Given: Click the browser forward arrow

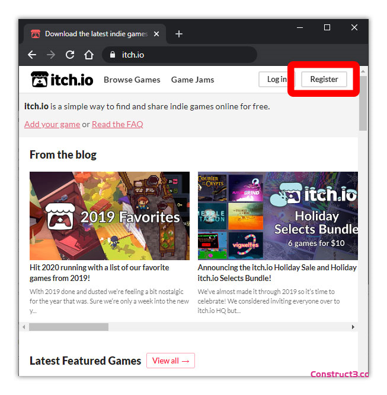Looking at the screenshot, I should pyautogui.click(x=51, y=55).
